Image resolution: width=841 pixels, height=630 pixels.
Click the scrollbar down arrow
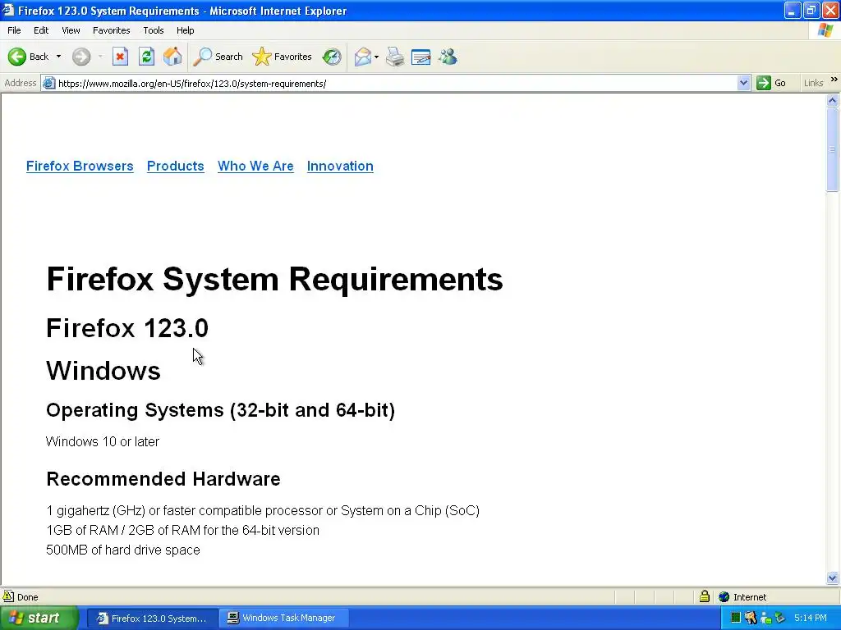(833, 577)
